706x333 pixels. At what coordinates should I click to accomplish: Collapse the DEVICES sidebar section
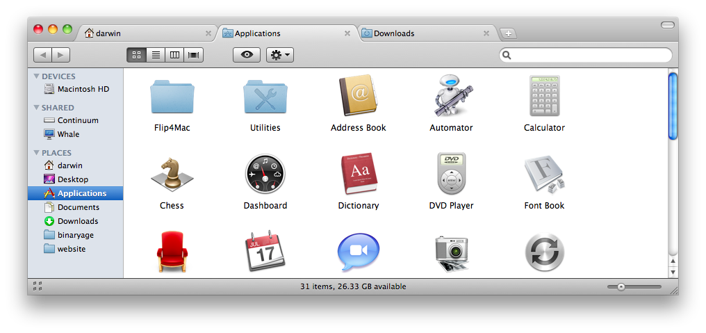click(x=37, y=76)
